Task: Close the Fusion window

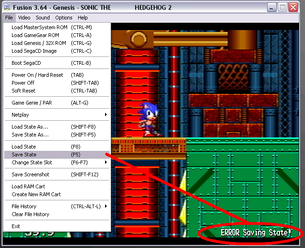Action: point(293,7)
